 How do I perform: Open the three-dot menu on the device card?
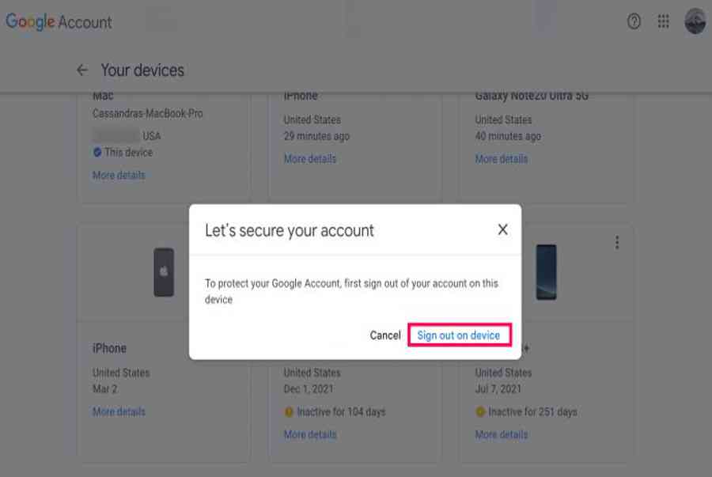click(617, 244)
